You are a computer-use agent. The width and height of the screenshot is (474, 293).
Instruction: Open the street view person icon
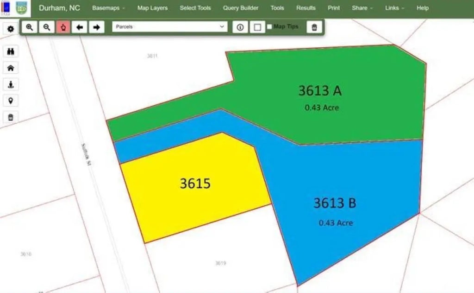pyautogui.click(x=11, y=84)
